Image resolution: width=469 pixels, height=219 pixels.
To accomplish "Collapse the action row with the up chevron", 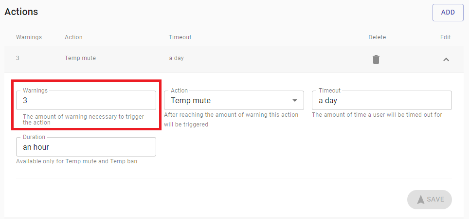I will point(446,60).
